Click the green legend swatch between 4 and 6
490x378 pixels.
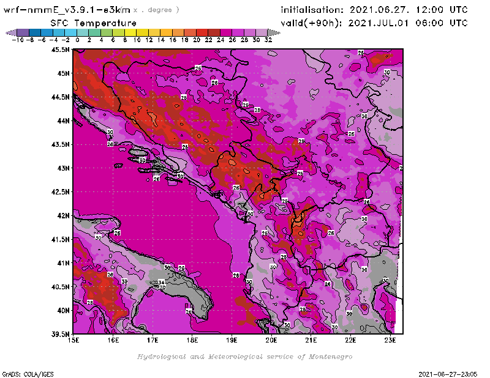107,32
